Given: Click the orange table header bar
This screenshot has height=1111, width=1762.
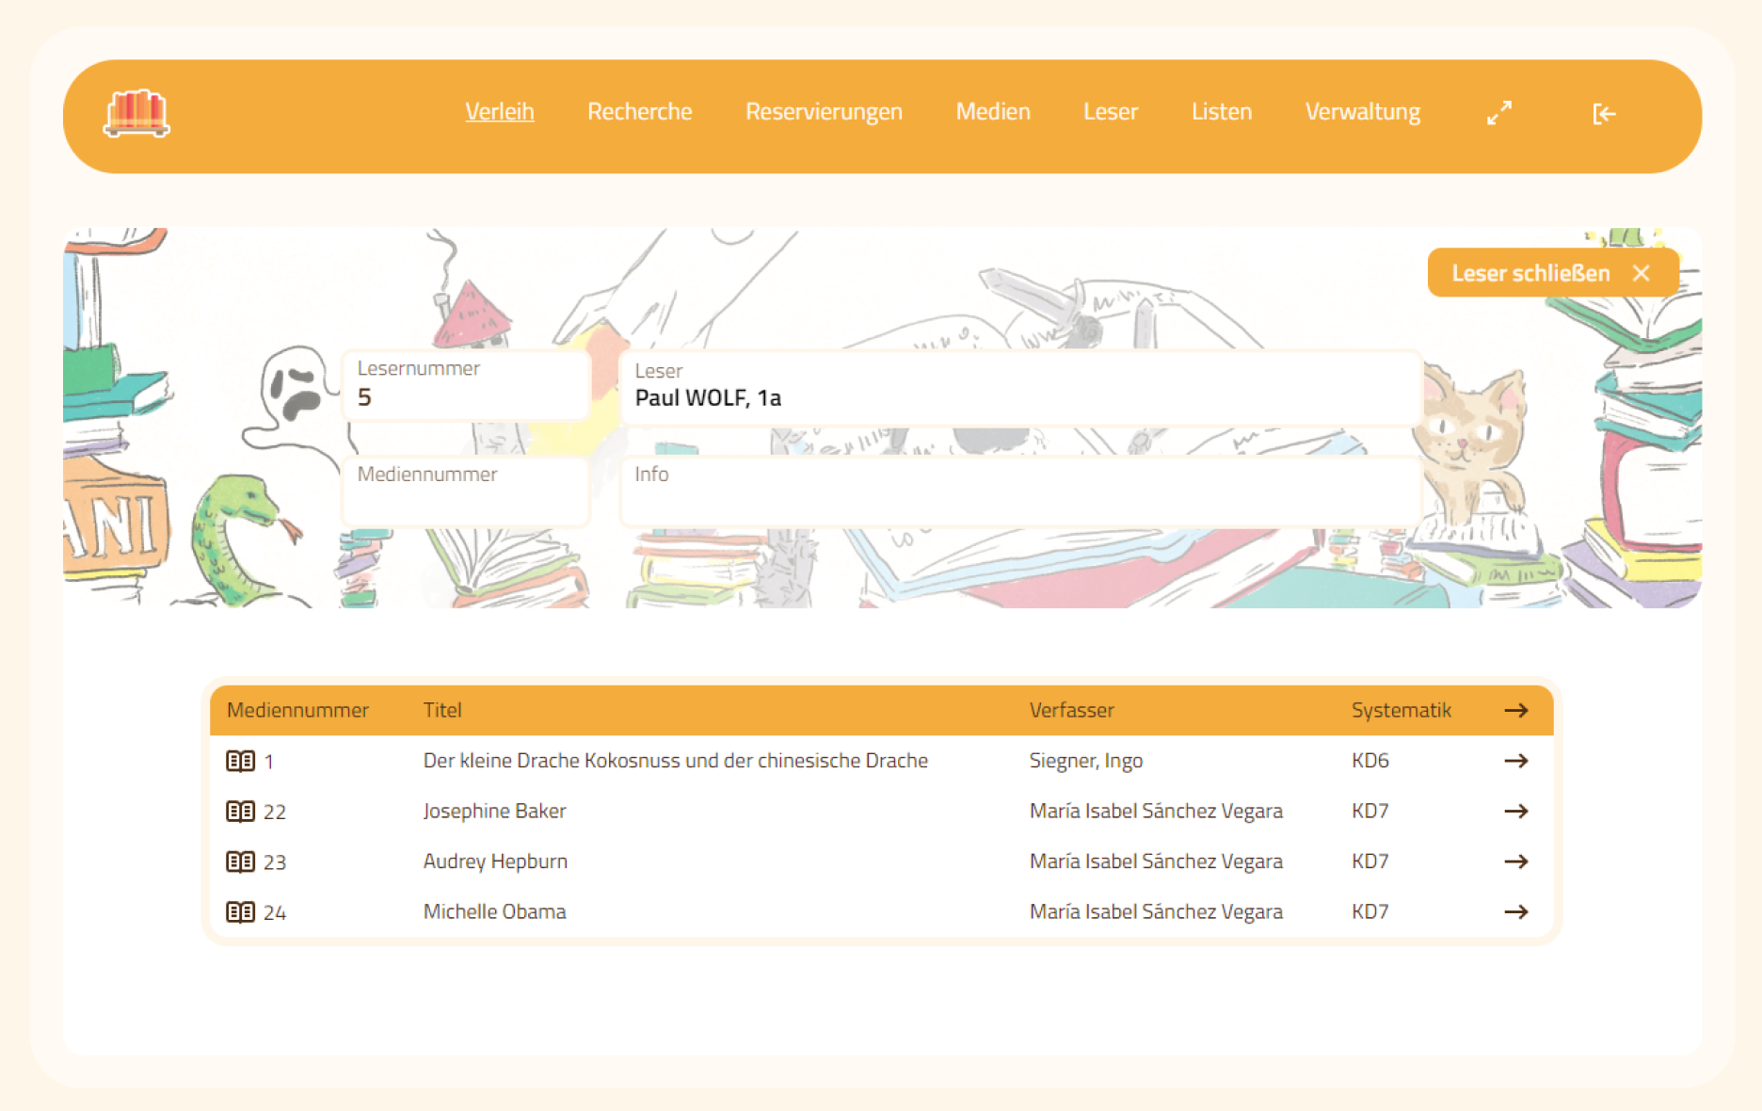Looking at the screenshot, I should coord(847,711).
